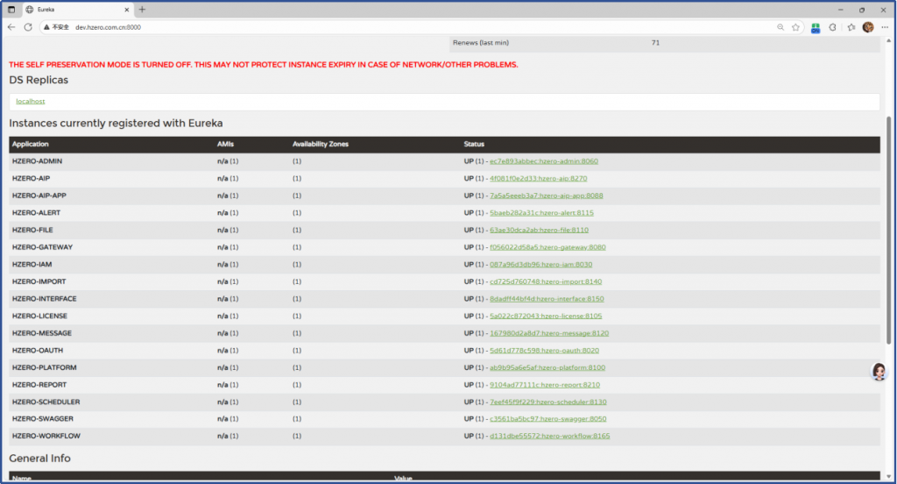Viewport: 897px width, 484px height.
Task: Select the Eureka browser tab
Action: tap(70, 9)
